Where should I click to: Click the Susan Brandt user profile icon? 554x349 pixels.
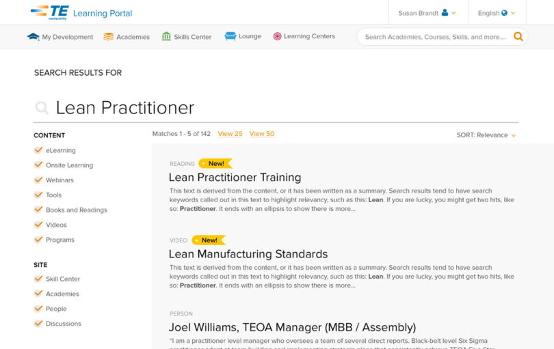coord(445,12)
